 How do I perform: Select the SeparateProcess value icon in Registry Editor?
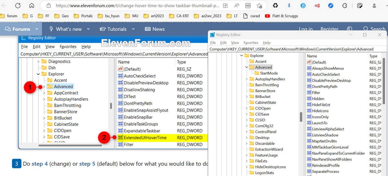click(309, 171)
